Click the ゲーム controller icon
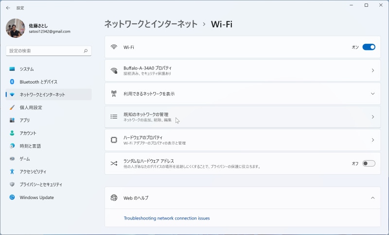 (12, 159)
